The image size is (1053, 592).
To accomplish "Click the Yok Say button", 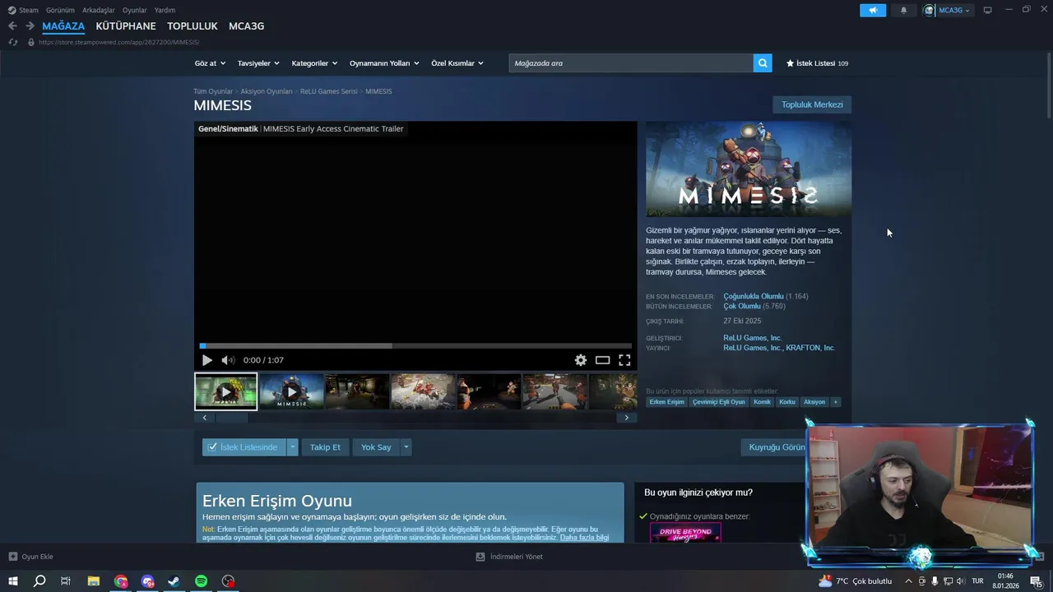I will tap(376, 447).
